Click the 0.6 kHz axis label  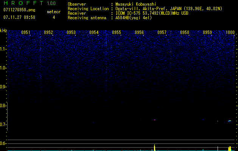click(3, 143)
